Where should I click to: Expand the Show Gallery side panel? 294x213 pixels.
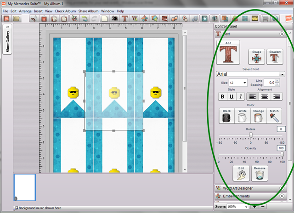pyautogui.click(x=7, y=39)
